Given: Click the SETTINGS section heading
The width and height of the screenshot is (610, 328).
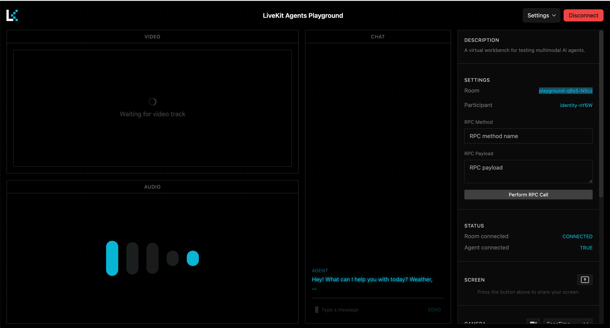Looking at the screenshot, I should (x=477, y=80).
